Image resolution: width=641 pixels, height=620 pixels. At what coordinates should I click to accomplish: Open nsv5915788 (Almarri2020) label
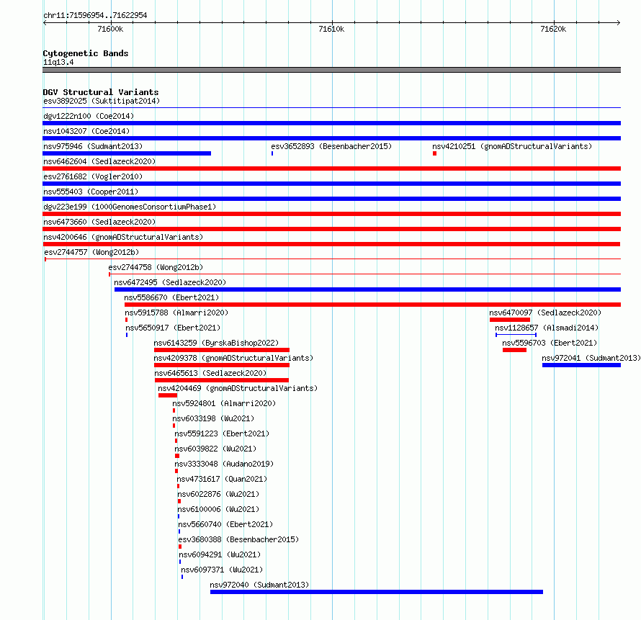[x=176, y=313]
